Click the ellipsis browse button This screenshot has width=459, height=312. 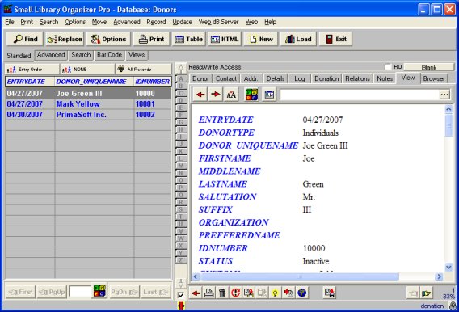(444, 95)
